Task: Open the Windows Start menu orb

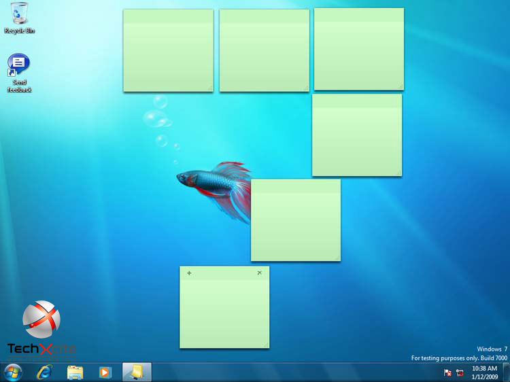Action: (13, 372)
